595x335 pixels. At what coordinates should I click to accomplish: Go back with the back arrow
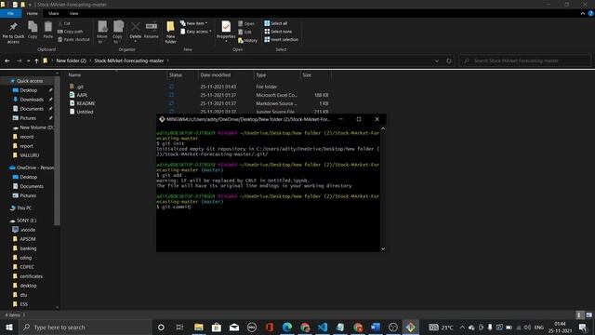pos(7,60)
